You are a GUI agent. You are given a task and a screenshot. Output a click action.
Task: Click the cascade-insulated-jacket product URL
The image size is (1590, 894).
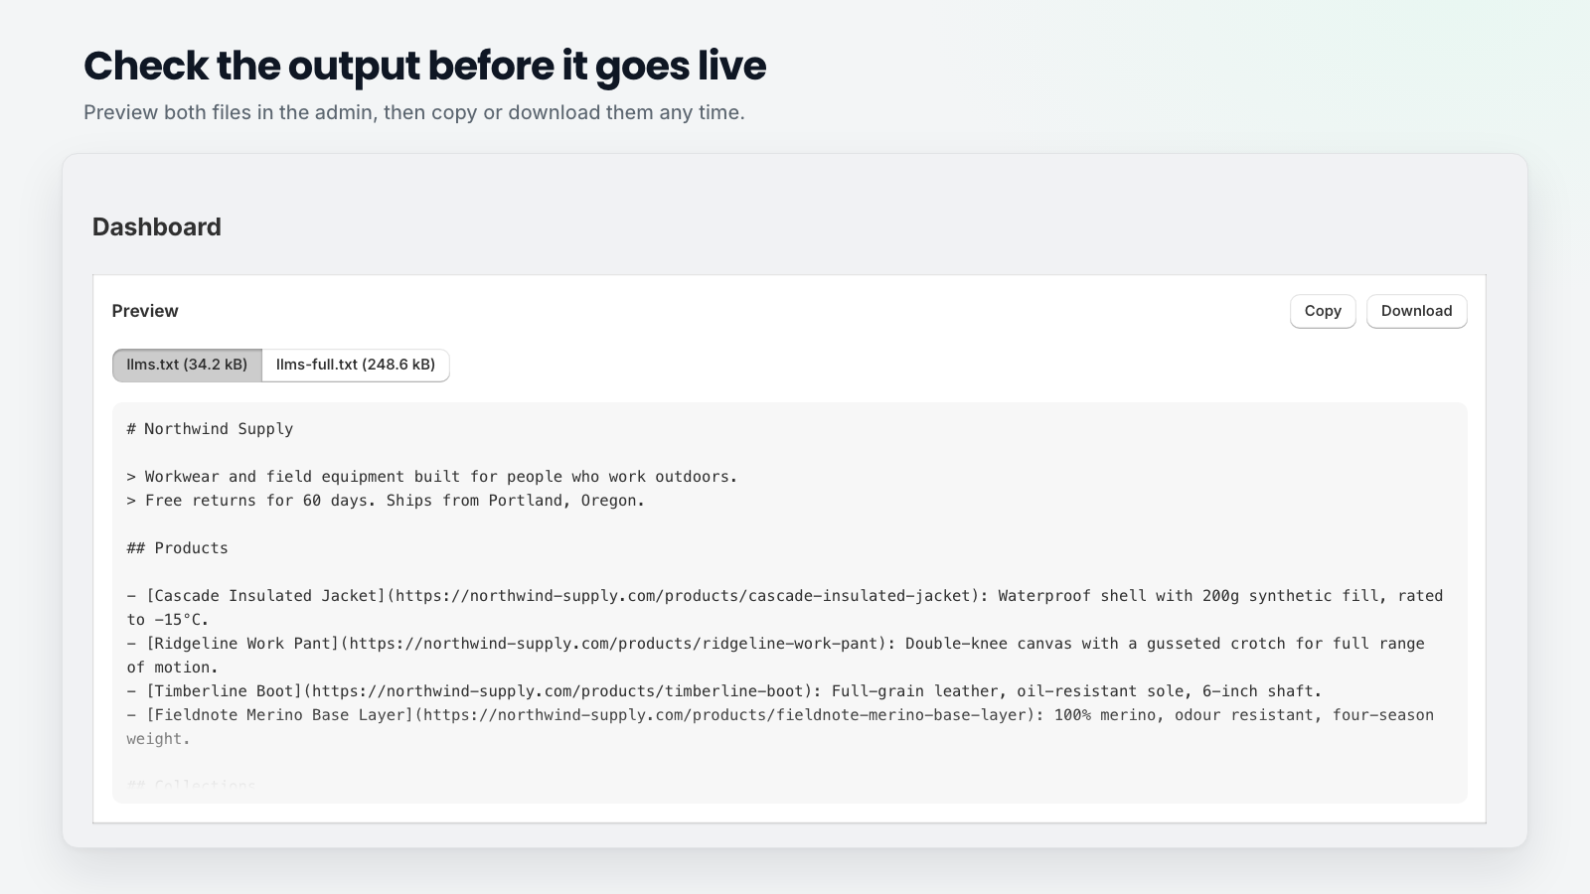click(x=683, y=596)
